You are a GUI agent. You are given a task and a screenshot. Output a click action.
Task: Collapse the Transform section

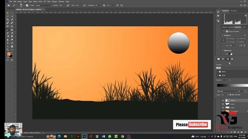tap(222, 35)
